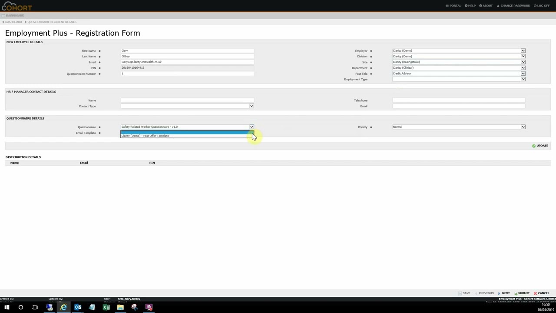
Task: Click the Questionnaire Number field
Action: [187, 74]
